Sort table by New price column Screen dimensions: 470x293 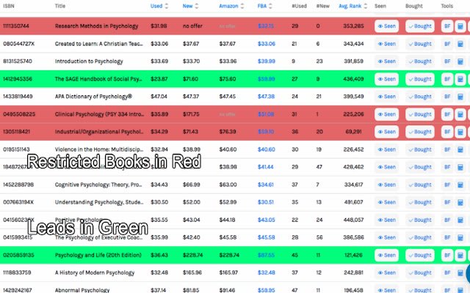tap(191, 6)
